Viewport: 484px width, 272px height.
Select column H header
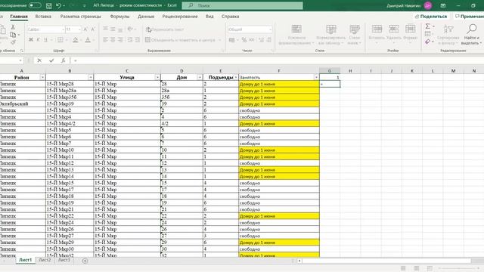[x=350, y=71]
